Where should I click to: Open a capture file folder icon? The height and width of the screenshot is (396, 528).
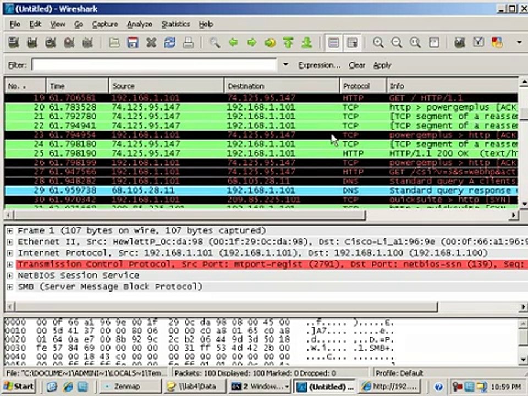pos(114,43)
